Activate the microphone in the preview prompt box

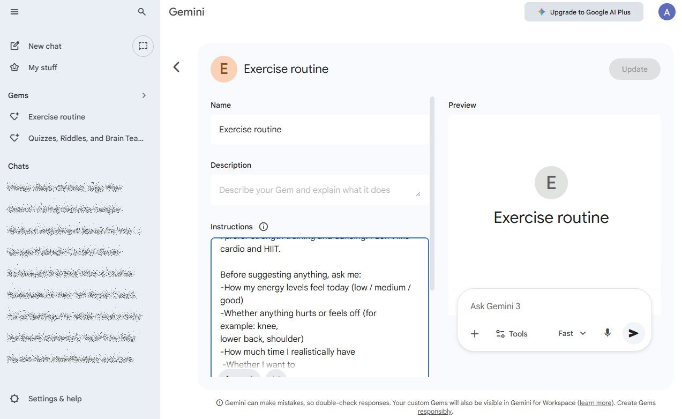tap(608, 333)
